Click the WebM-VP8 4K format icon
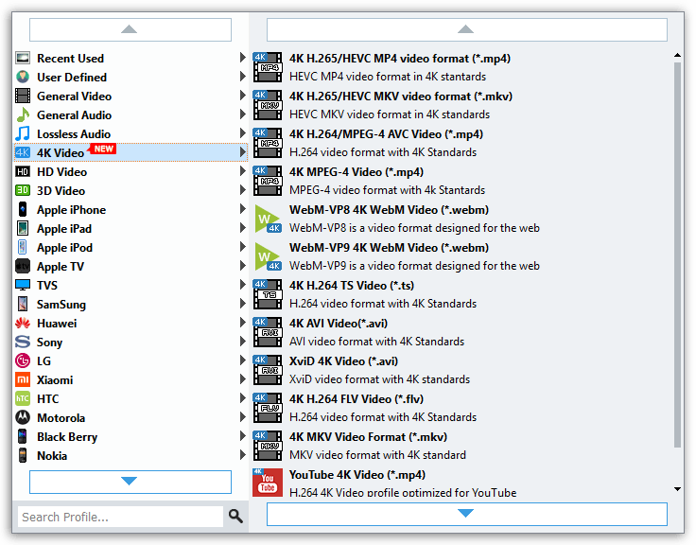The width and height of the screenshot is (696, 545). 268,219
